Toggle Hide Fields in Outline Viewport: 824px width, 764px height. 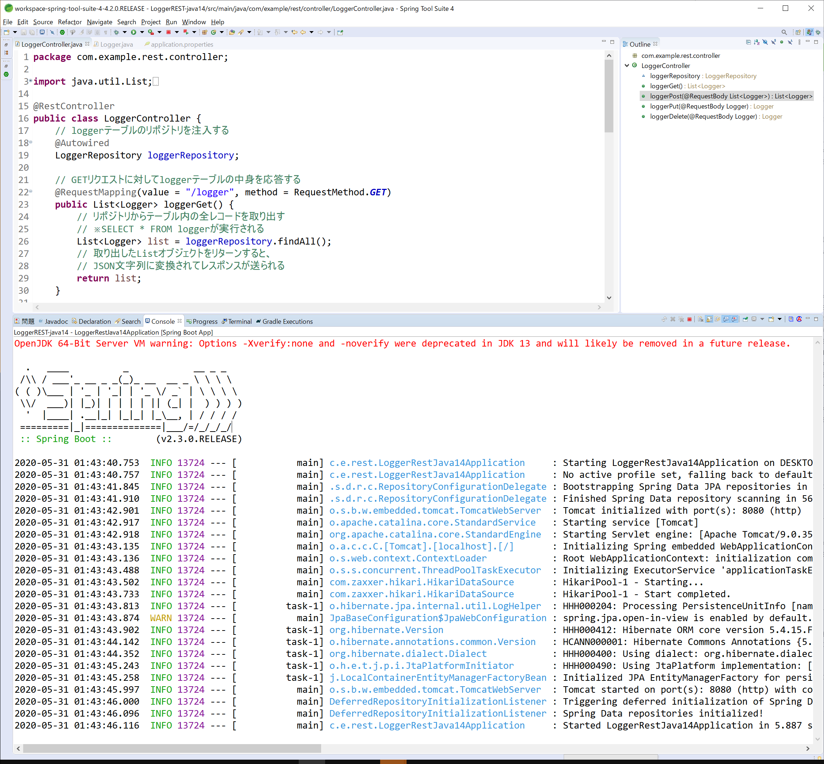[x=765, y=42]
